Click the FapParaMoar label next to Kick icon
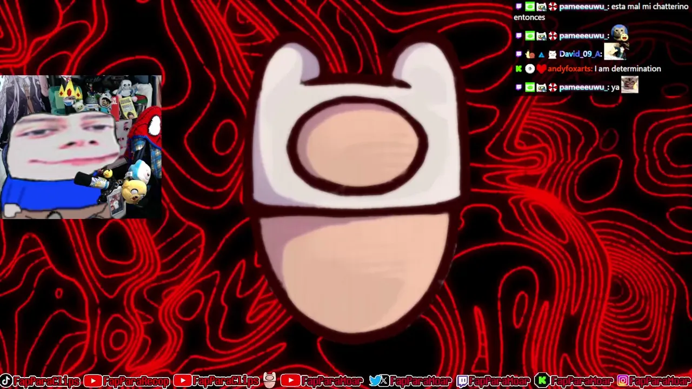Viewport: 692px width, 389px height. click(x=581, y=381)
